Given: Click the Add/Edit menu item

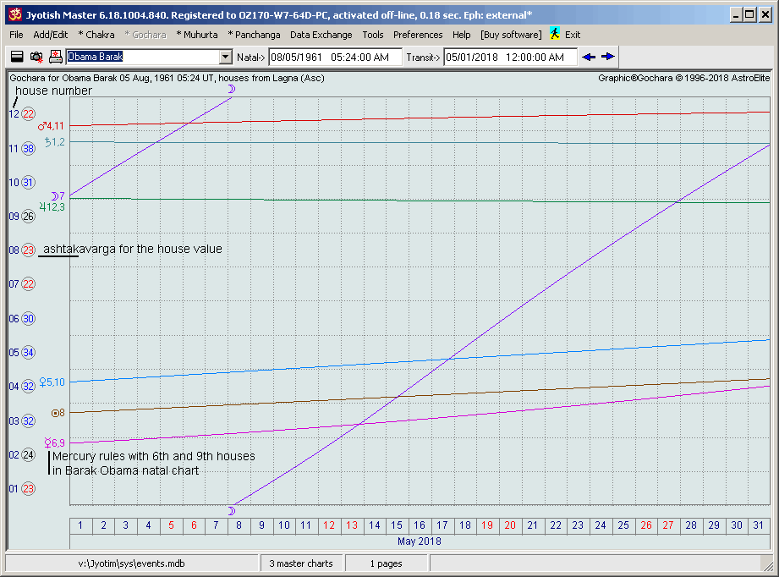Looking at the screenshot, I should 50,35.
